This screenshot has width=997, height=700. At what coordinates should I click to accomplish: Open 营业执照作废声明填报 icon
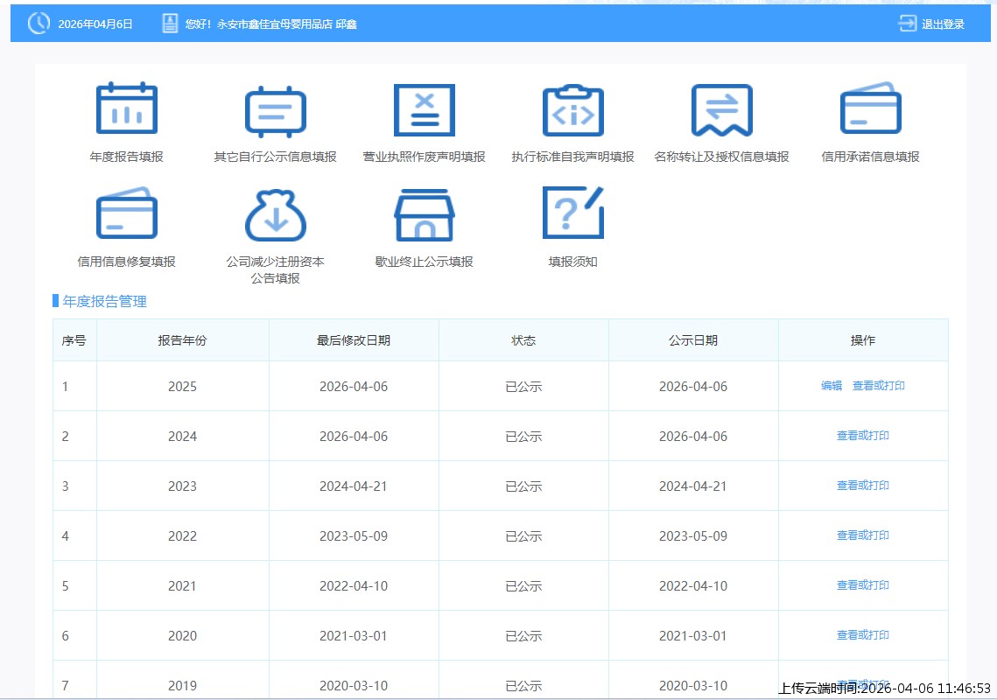(424, 110)
